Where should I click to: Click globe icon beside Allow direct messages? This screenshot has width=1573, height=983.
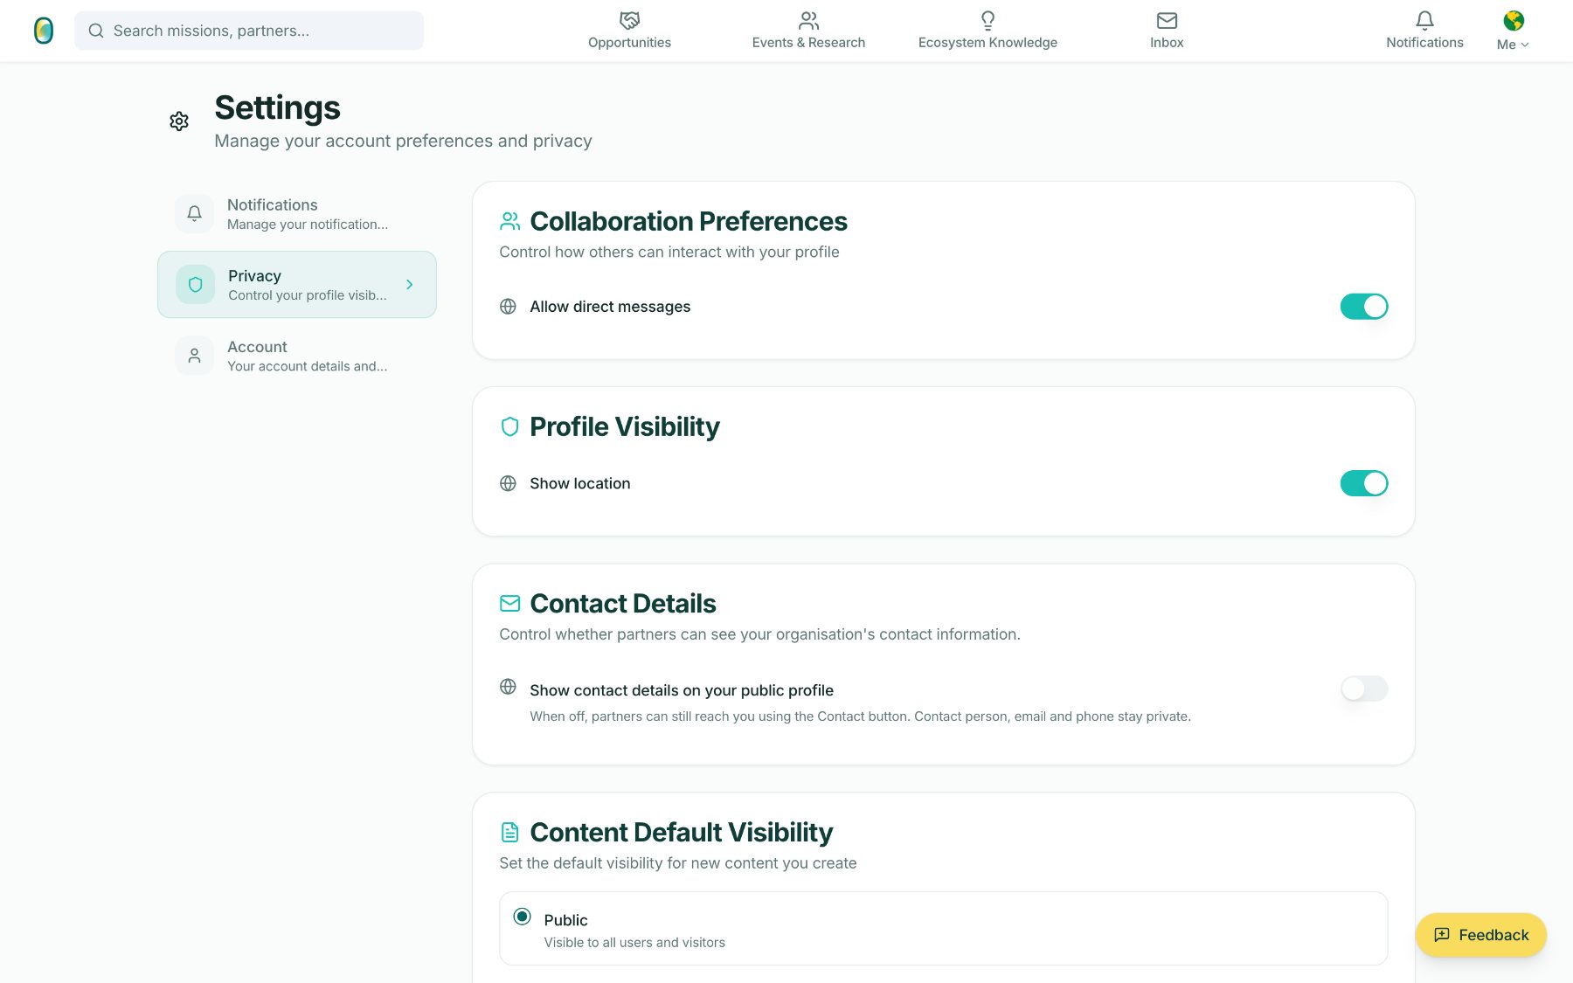coord(508,307)
